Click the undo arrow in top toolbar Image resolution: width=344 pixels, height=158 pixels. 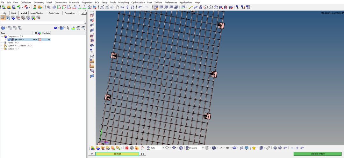pyautogui.click(x=140, y=7)
